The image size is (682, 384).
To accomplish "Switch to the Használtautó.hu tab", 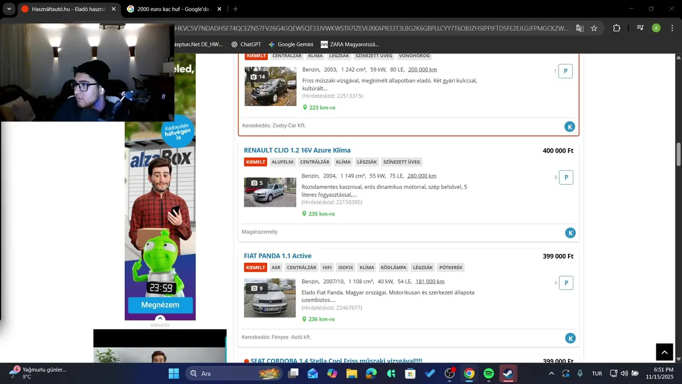I will [x=68, y=9].
